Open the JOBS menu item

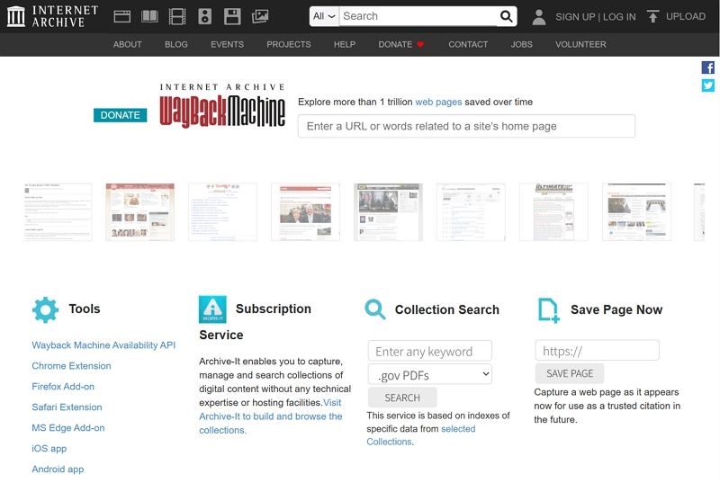(x=522, y=44)
